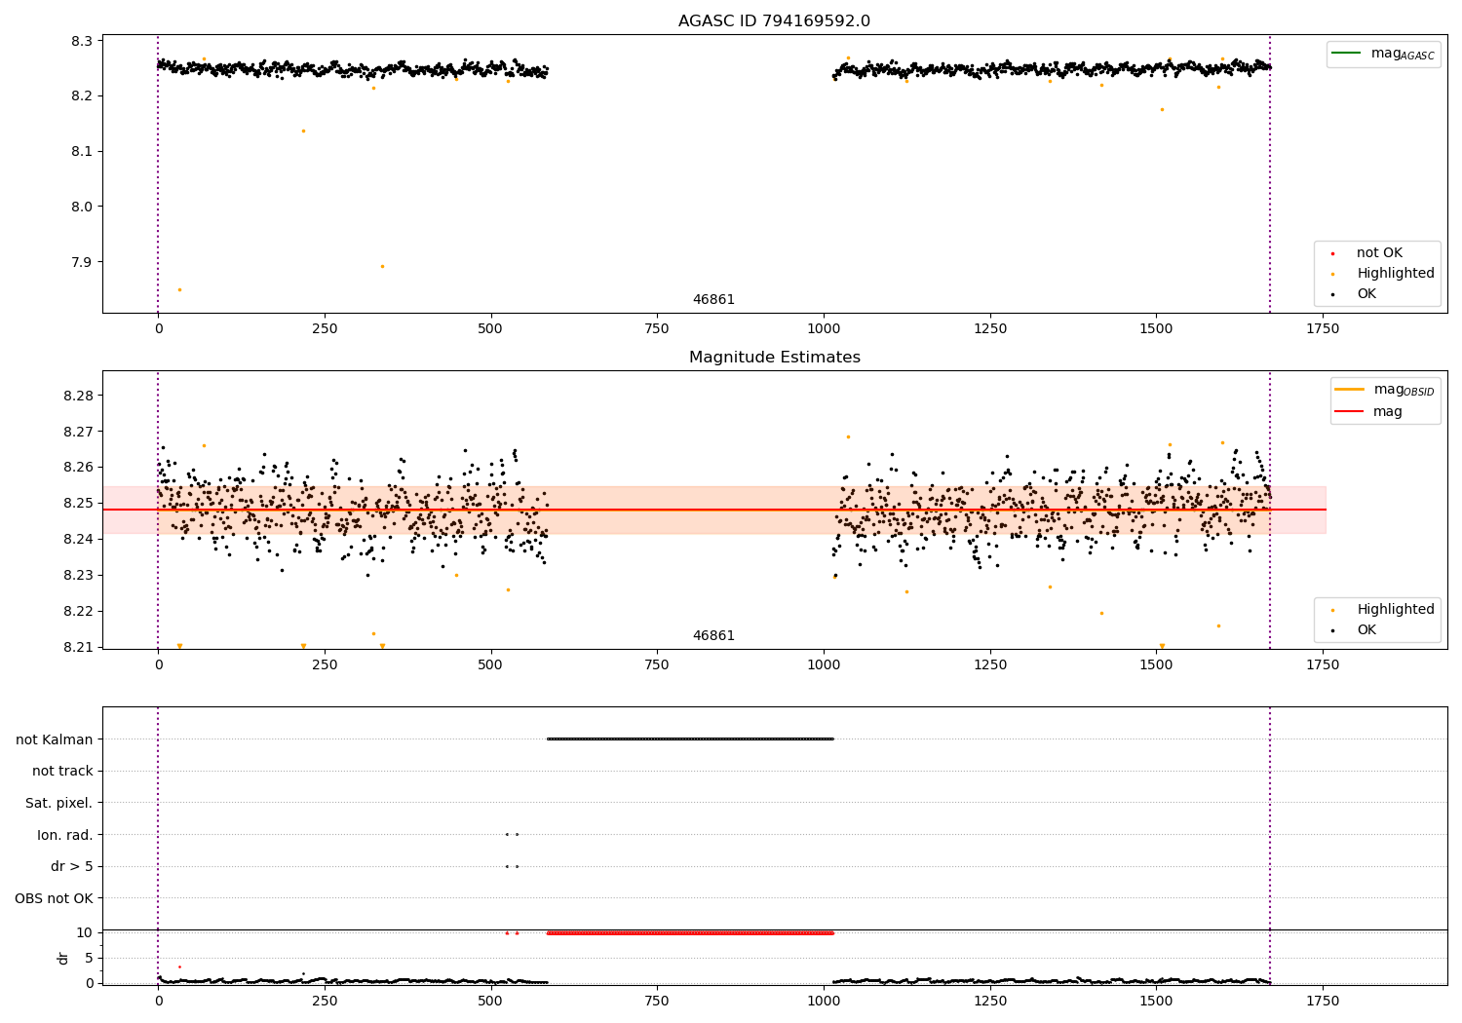Image resolution: width=1462 pixels, height=1023 pixels.
Task: Click the black 'not Kalman' flag bar
Action: coord(690,739)
